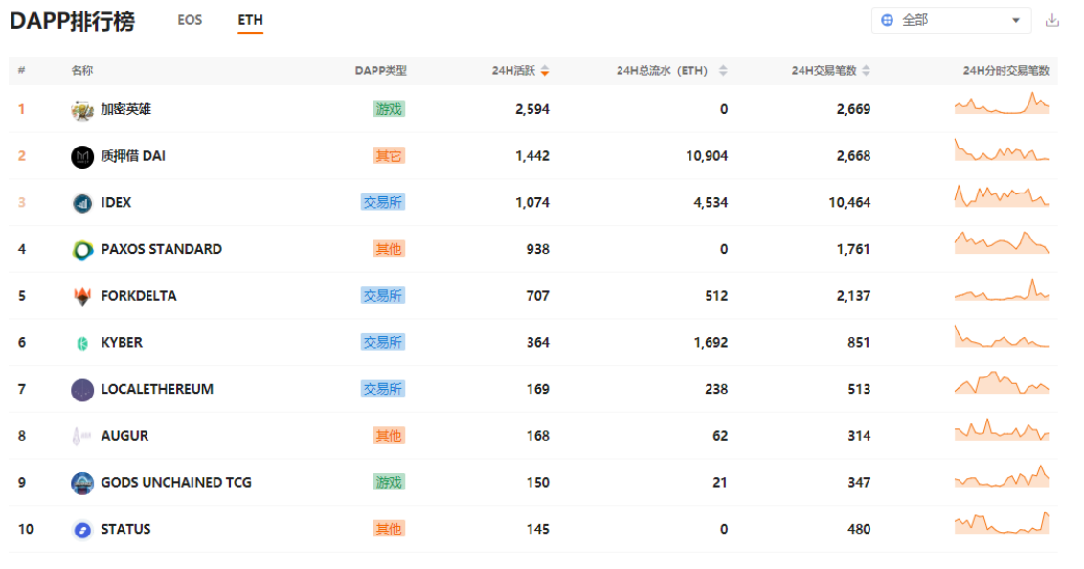Click the STATUS logo icon
The image size is (1084, 569).
[82, 530]
